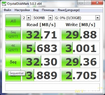Start the Seq Q32T1 test
The width and height of the screenshot is (105, 95).
pyautogui.click(x=13, y=34)
